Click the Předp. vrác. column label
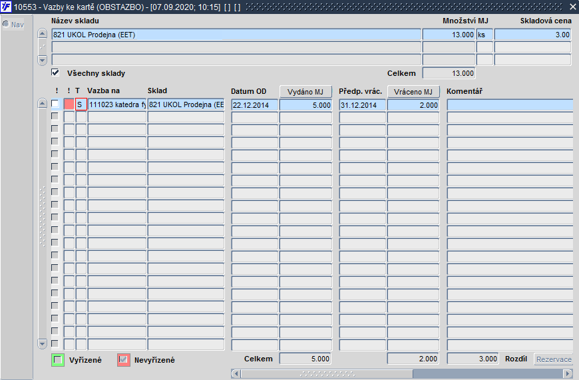Screen dimensions: 579x380 (x=361, y=91)
